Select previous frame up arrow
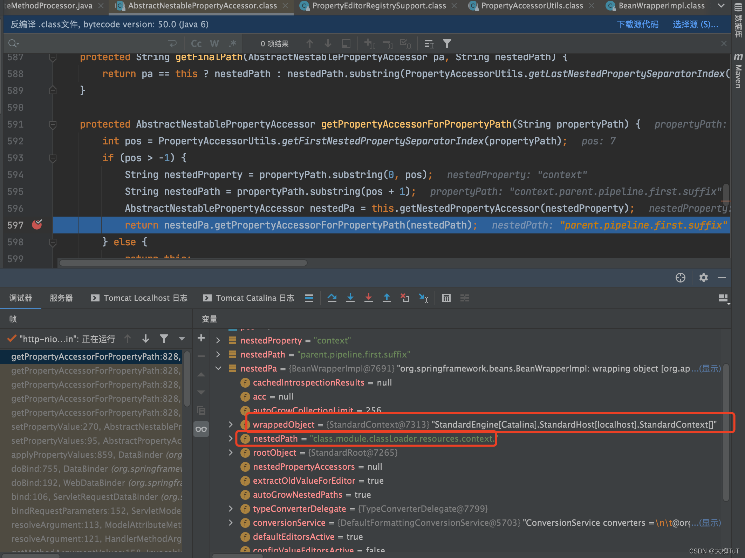Screen dimensions: 745x558 tap(128, 339)
